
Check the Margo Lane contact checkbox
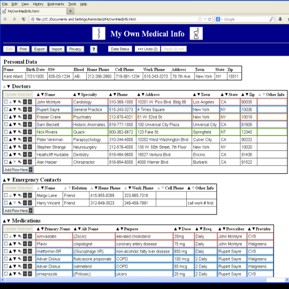6,195
